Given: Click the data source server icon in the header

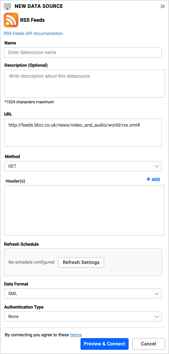Looking at the screenshot, I should (8, 6).
